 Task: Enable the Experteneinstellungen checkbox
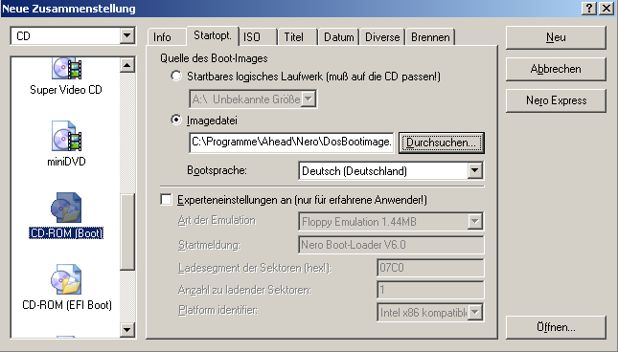pos(167,199)
